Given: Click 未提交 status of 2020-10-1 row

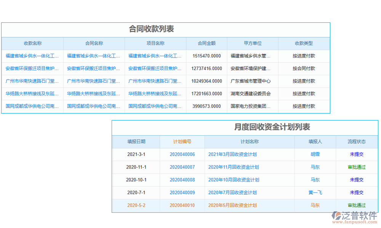Looking at the screenshot, I should pyautogui.click(x=357, y=180).
